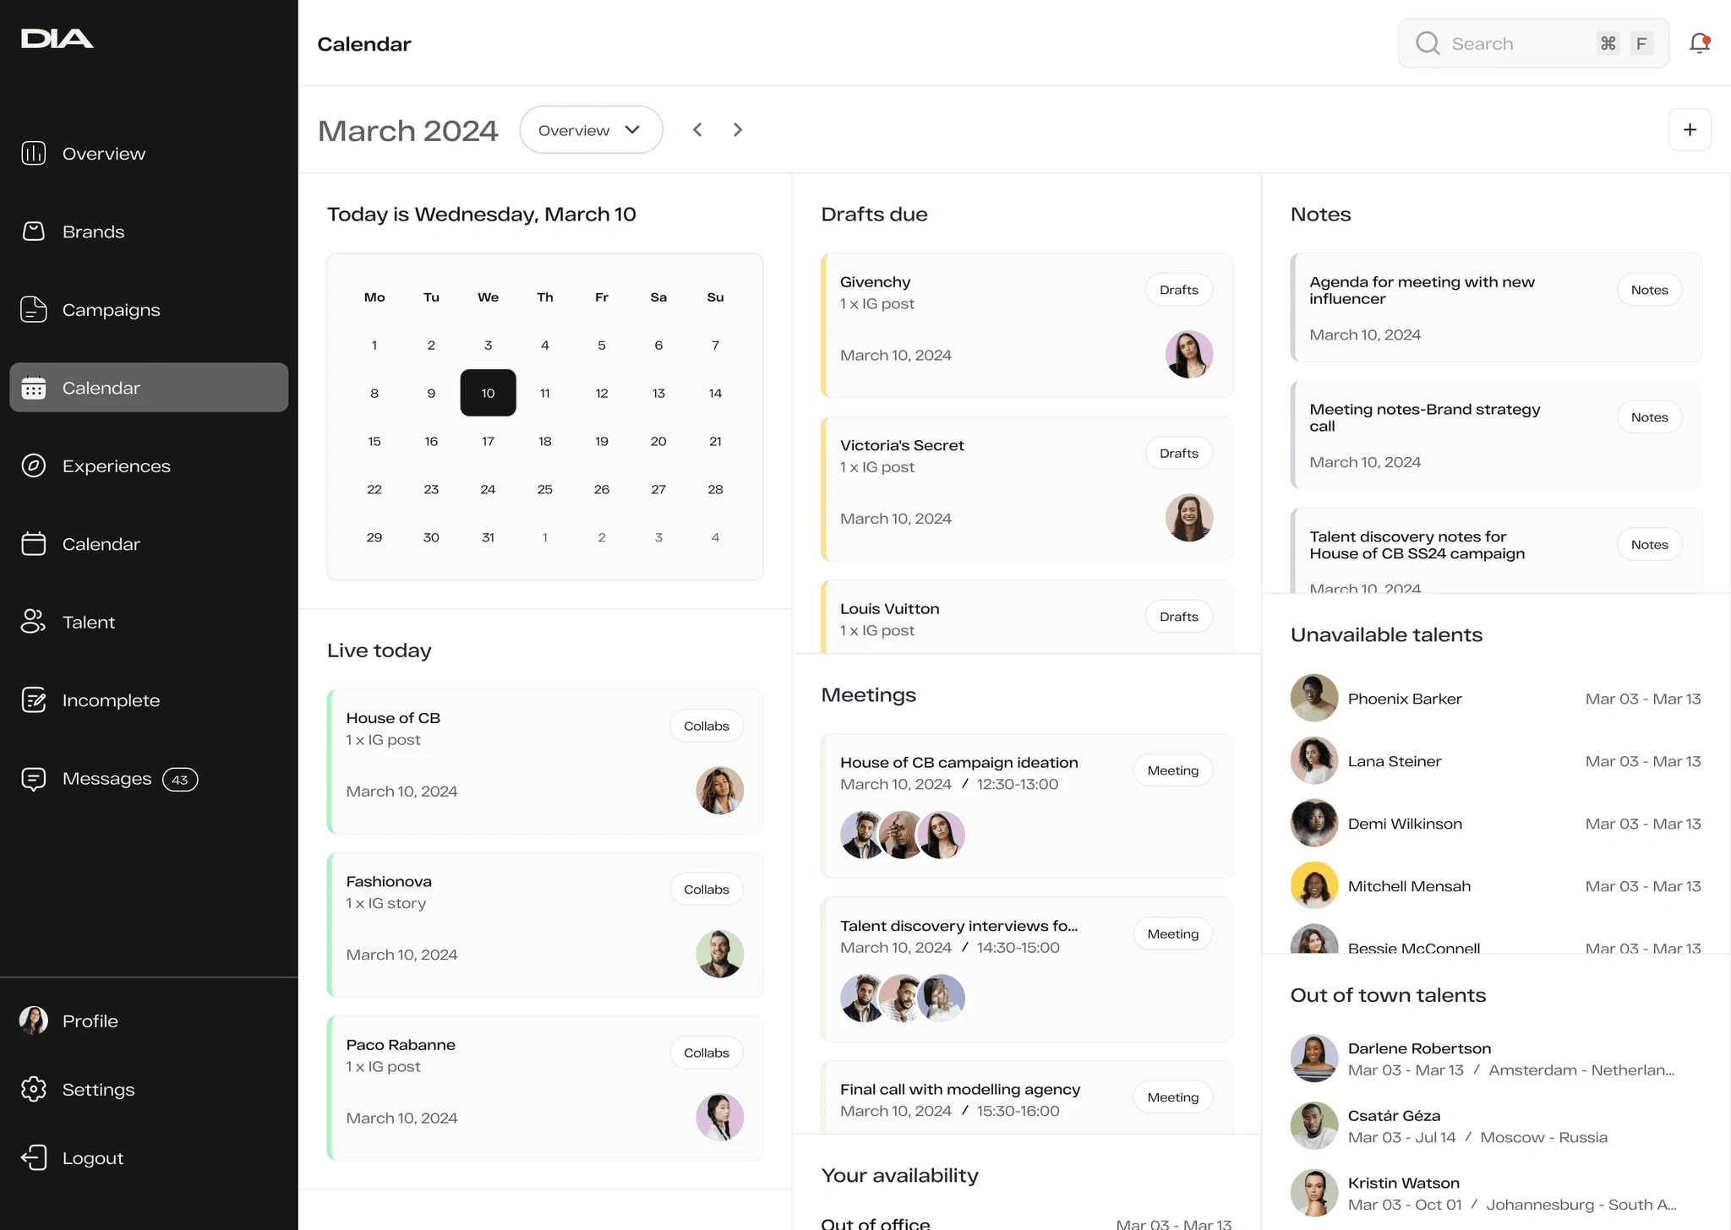The width and height of the screenshot is (1731, 1230).
Task: Click the Givenchy card avatar
Action: coord(1189,355)
